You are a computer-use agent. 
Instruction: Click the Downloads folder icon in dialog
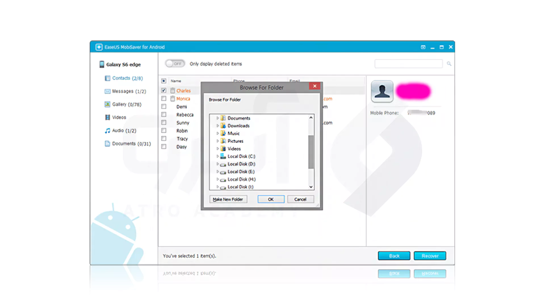223,126
